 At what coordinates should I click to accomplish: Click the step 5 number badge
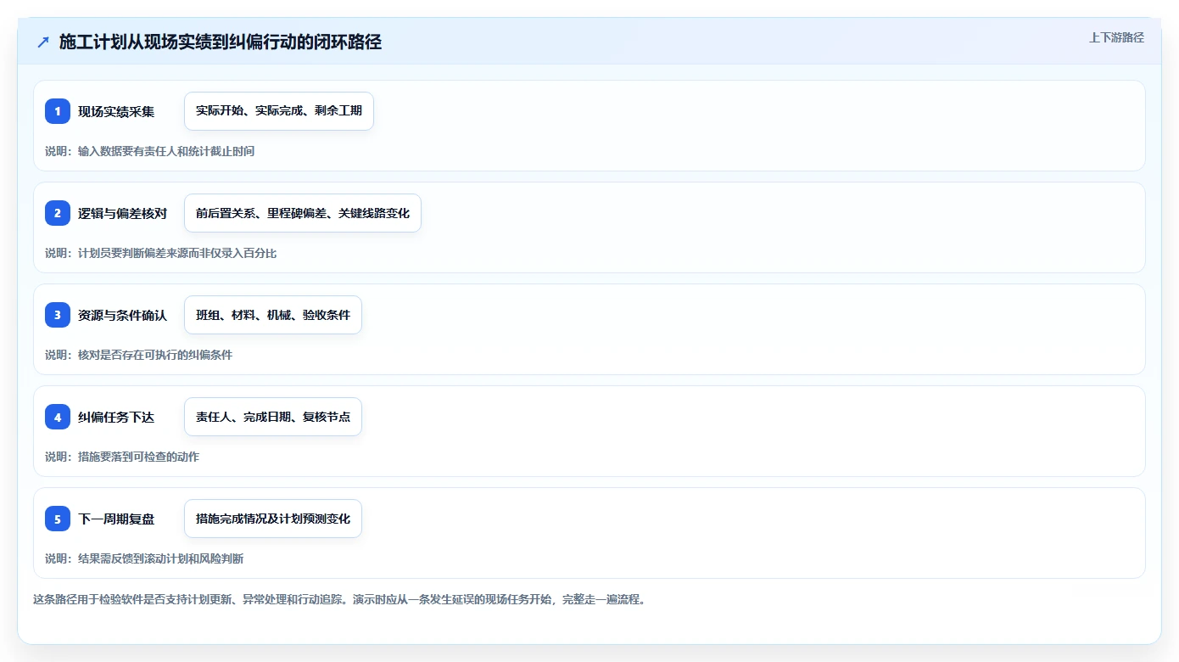pyautogui.click(x=58, y=519)
